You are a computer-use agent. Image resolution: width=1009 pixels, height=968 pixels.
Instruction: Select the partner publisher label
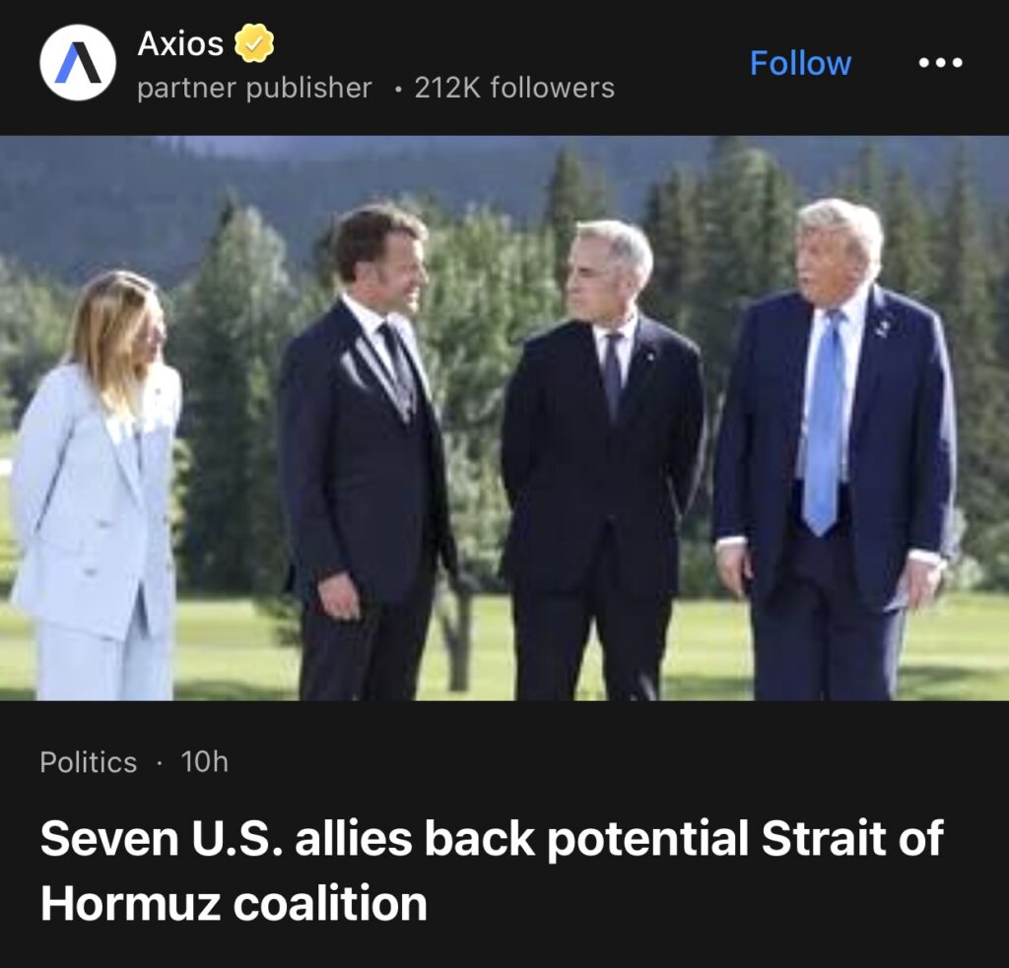[254, 88]
